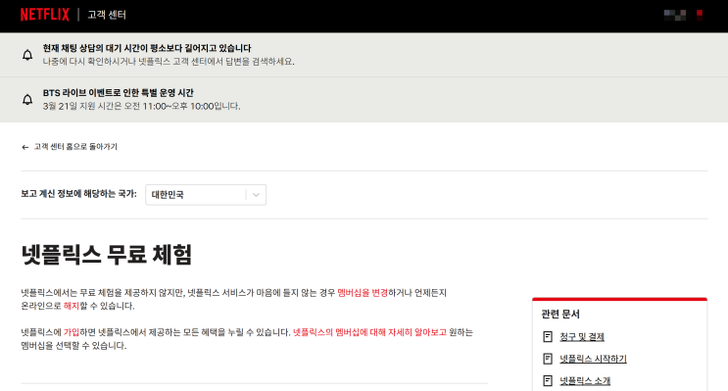728x391 pixels.
Task: Click document icon next to 넷플릭스 시작하기
Action: pos(548,359)
